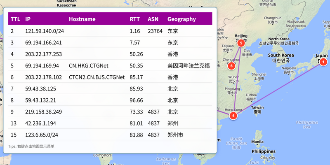The image size is (330, 165).
Task: Click geography 郑州市 in TTL 15 row
Action: (175, 135)
